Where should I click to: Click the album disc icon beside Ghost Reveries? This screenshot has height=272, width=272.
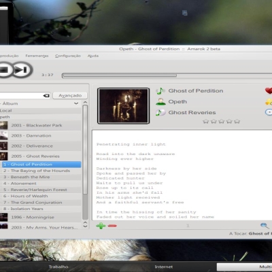160,112
